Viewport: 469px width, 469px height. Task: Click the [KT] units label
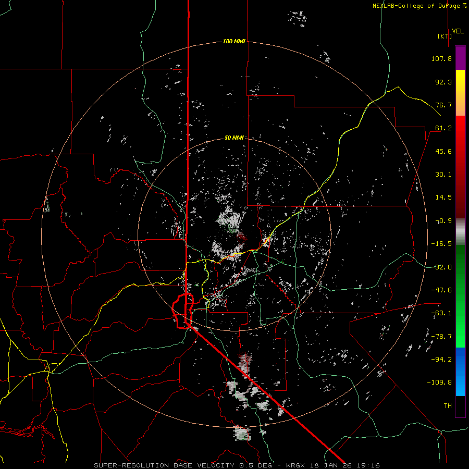[445, 36]
